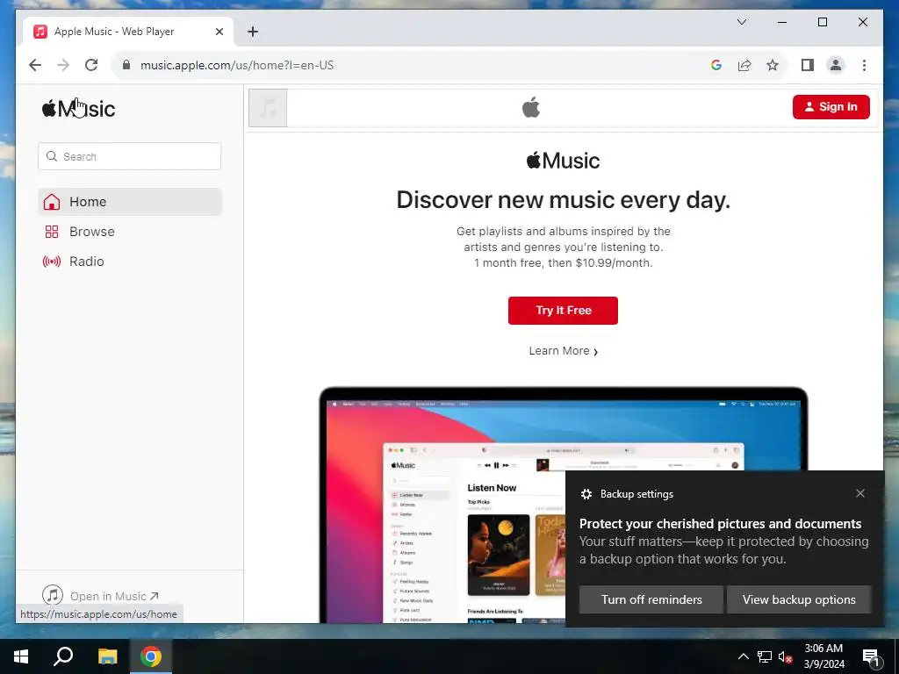Open the Radio section
Screen dimensions: 899x674
coord(130,262)
